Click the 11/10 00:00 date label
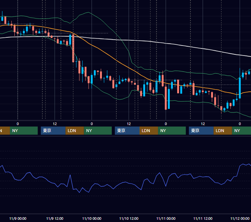This screenshot has width=251, height=222. click(92, 218)
